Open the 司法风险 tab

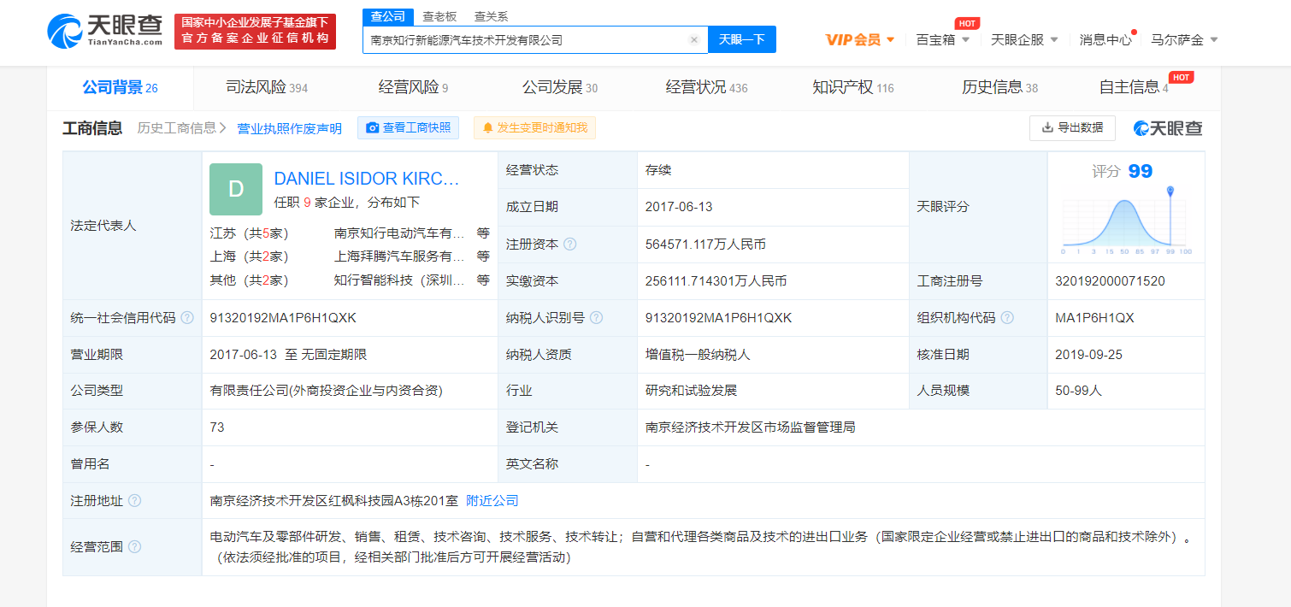(267, 87)
